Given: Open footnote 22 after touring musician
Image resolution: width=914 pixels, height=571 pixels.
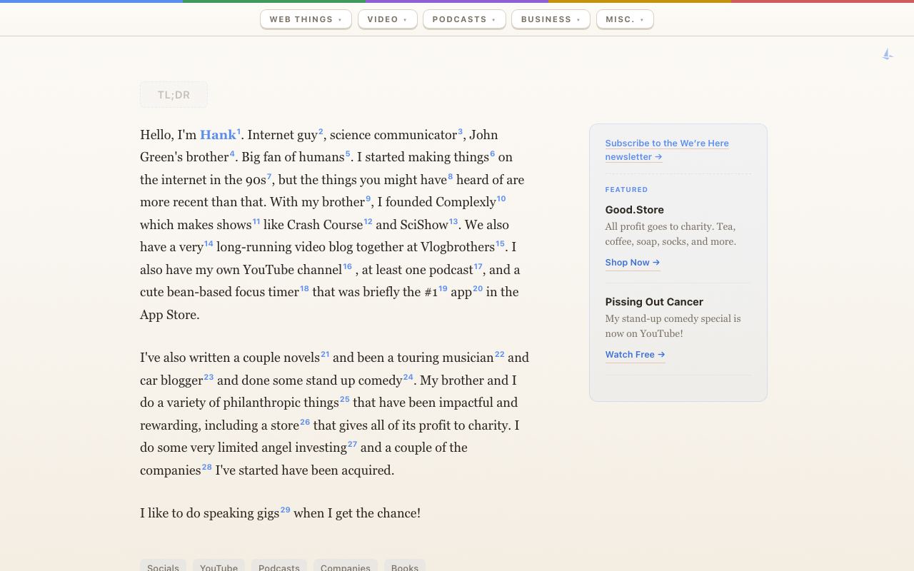Looking at the screenshot, I should tap(500, 354).
